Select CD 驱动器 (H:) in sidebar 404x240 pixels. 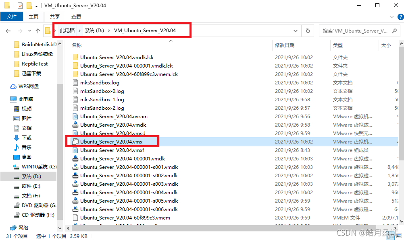tap(34, 215)
